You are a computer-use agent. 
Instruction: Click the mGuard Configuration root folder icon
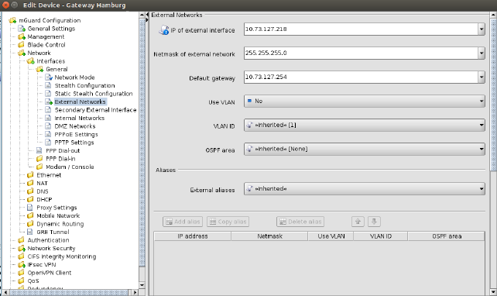[x=12, y=20]
